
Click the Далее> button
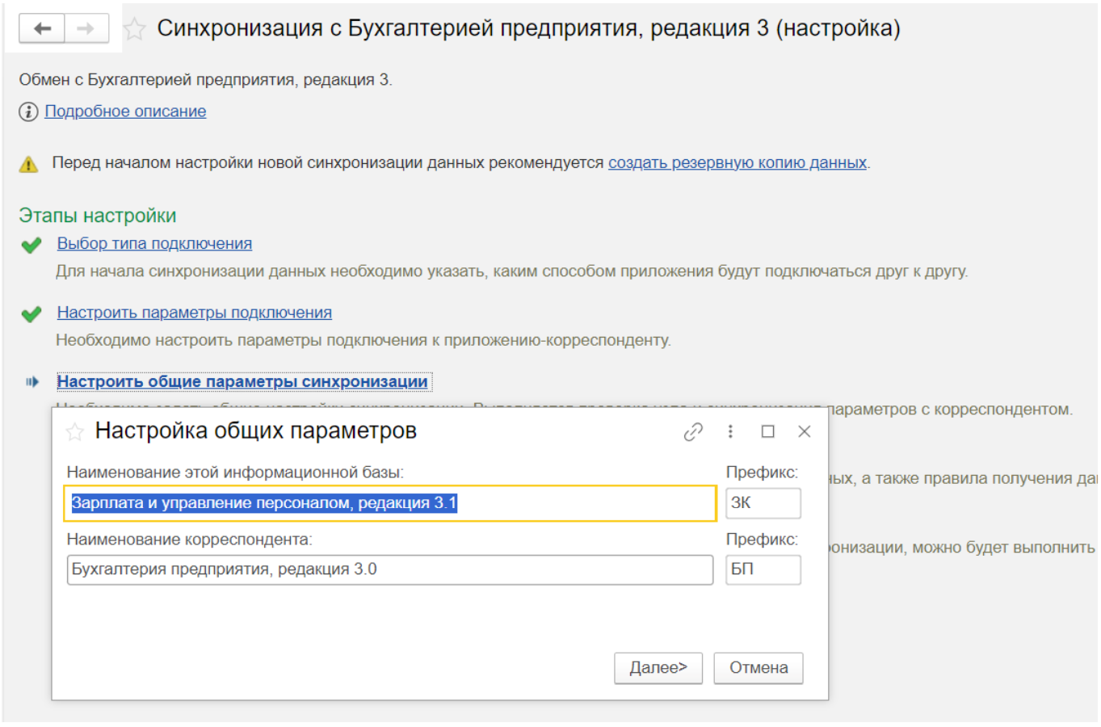[658, 668]
